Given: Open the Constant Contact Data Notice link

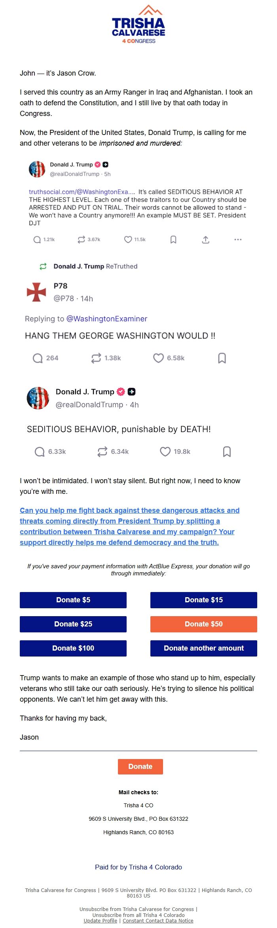Looking at the screenshot, I should (158, 921).
